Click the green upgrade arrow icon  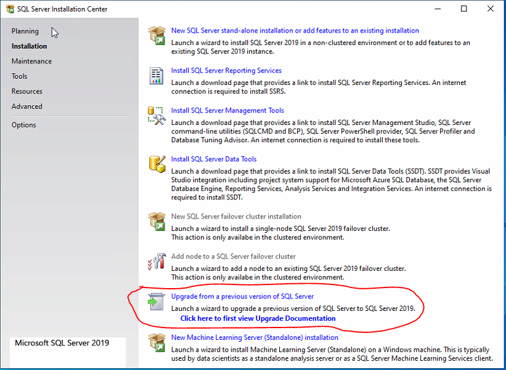[156, 300]
